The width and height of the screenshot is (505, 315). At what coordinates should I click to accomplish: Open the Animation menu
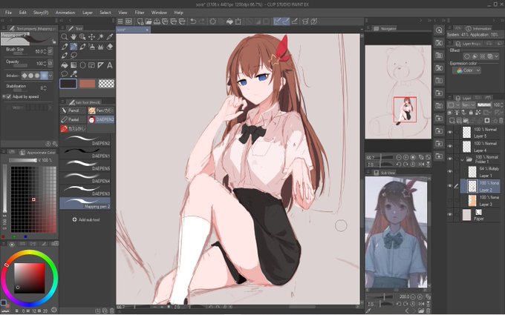(65, 13)
